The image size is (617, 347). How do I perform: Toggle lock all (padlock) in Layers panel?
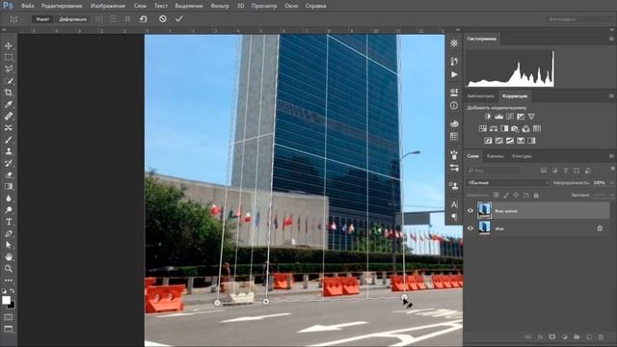[536, 195]
